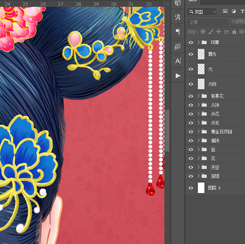Expand the 宫墙 group

198,176
